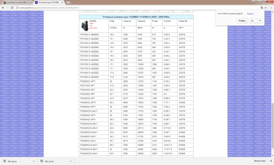Open dropdown arrow beside No in translate popup
This screenshot has height=165, width=274.
click(260, 21)
